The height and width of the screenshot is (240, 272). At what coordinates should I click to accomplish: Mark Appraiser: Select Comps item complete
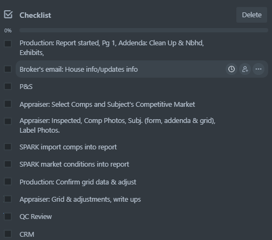tap(8, 104)
